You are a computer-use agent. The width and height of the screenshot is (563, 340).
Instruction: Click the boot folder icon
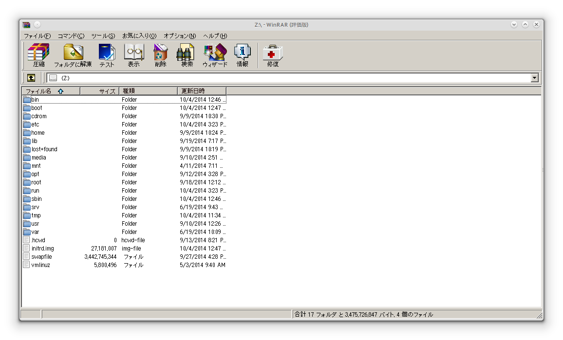coord(27,108)
